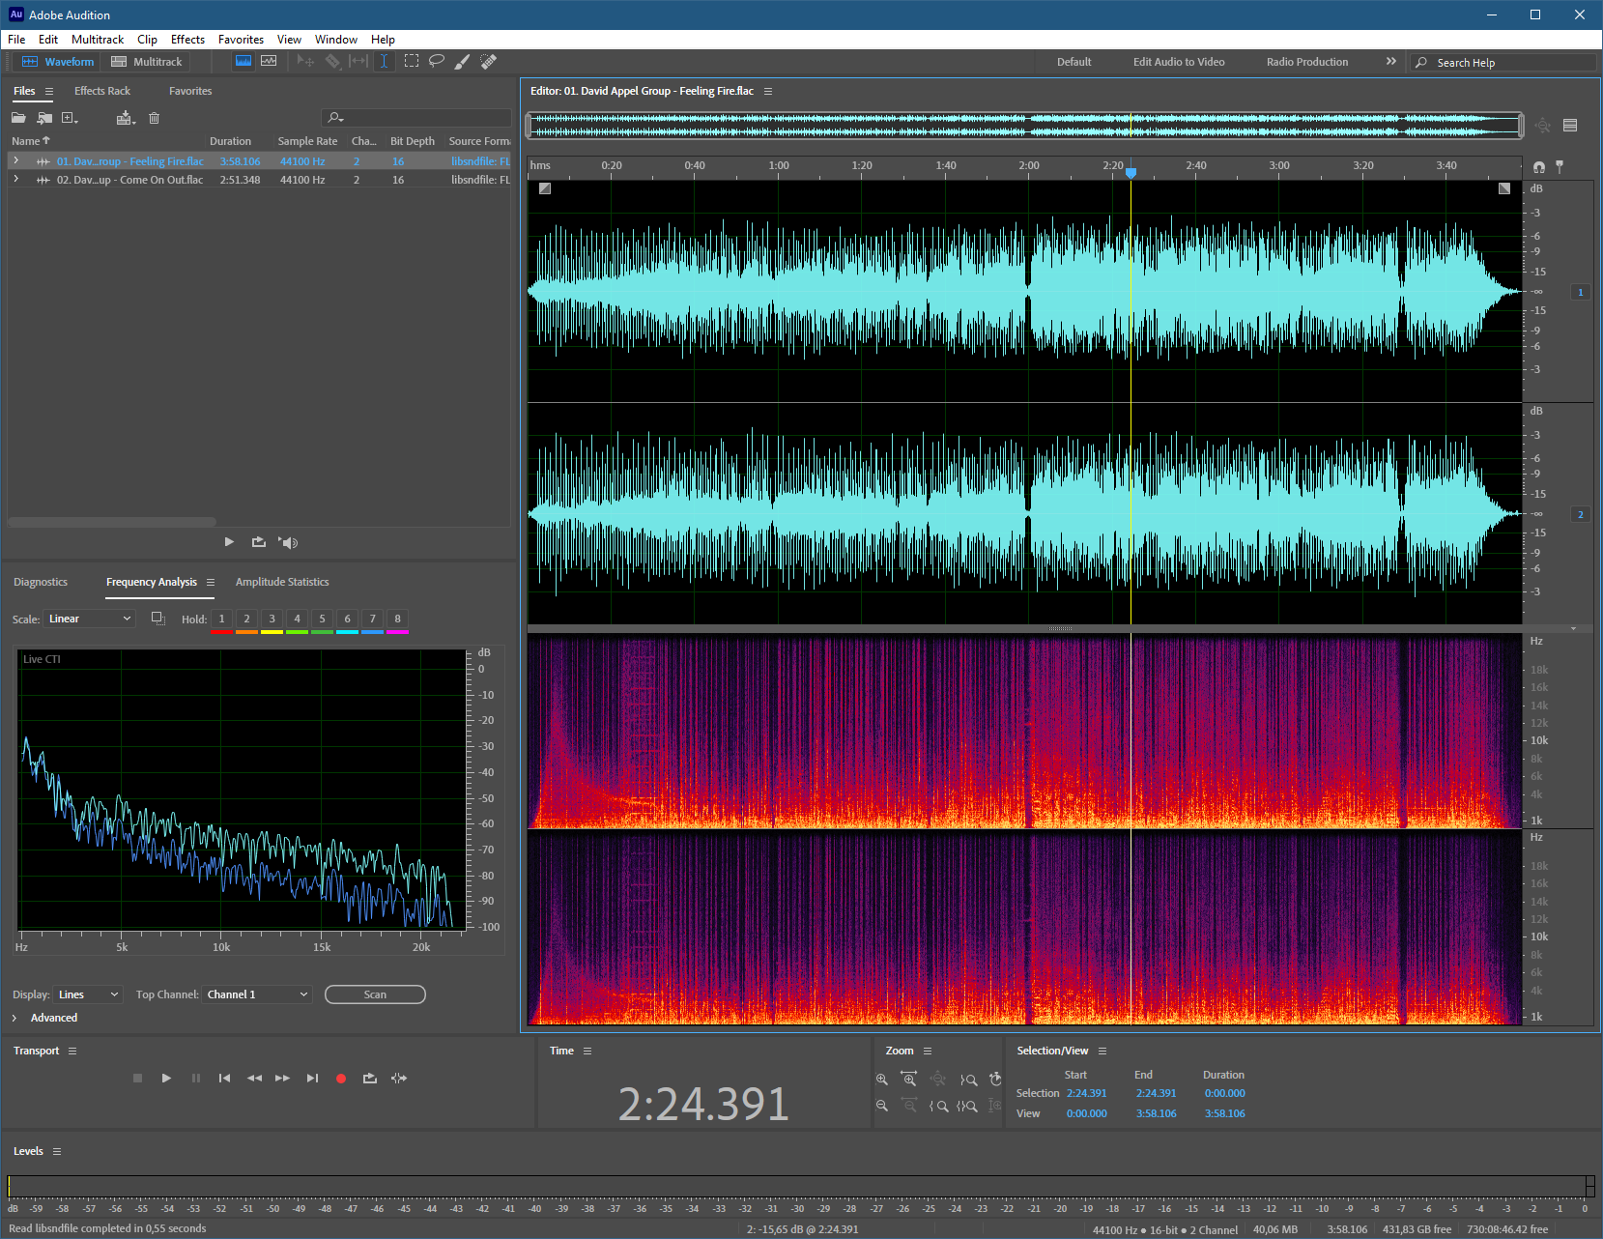The height and width of the screenshot is (1239, 1603).
Task: Toggle Hold button 1 in Frequency Analysis
Action: point(221,619)
